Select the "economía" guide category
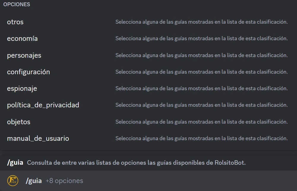Image resolution: width=297 pixels, height=191 pixels. (22, 38)
